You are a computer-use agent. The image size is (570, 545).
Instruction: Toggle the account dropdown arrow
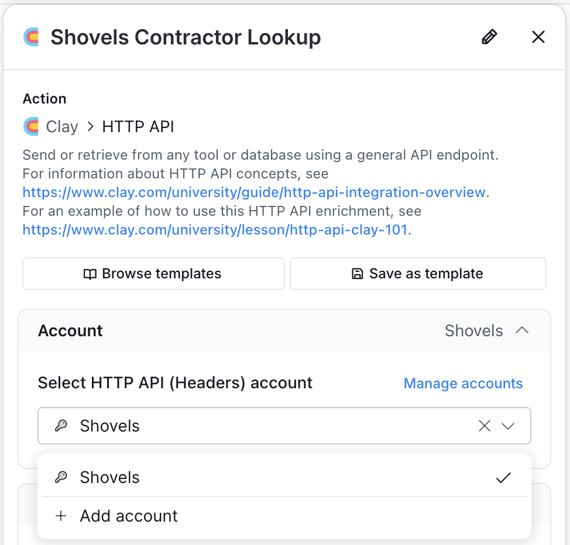[508, 426]
